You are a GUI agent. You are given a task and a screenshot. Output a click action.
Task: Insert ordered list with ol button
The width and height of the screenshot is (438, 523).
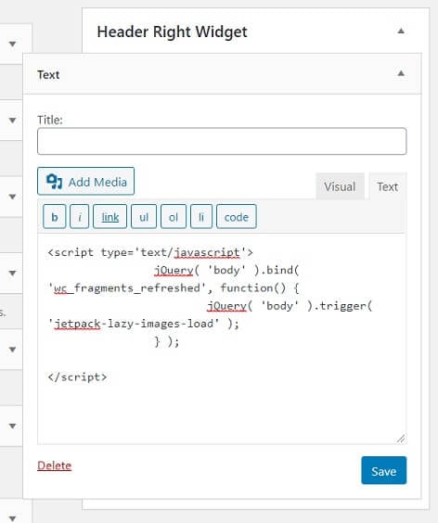click(x=174, y=217)
